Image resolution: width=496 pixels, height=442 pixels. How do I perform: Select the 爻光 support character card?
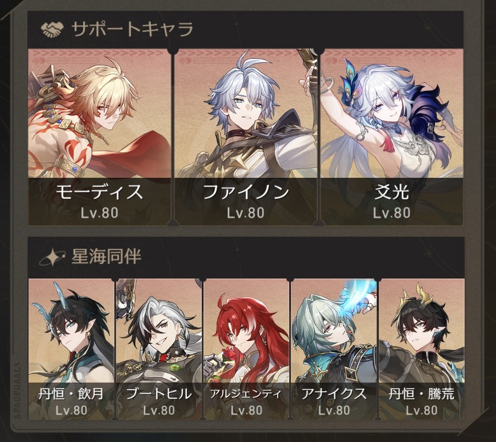[392, 137]
